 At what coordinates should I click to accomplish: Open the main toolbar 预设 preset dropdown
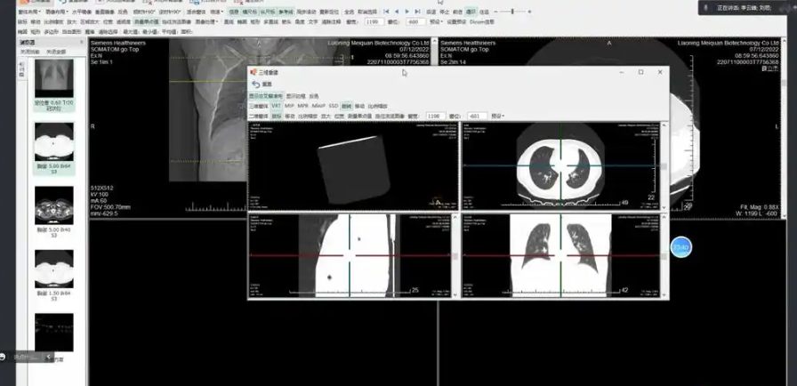pos(436,22)
